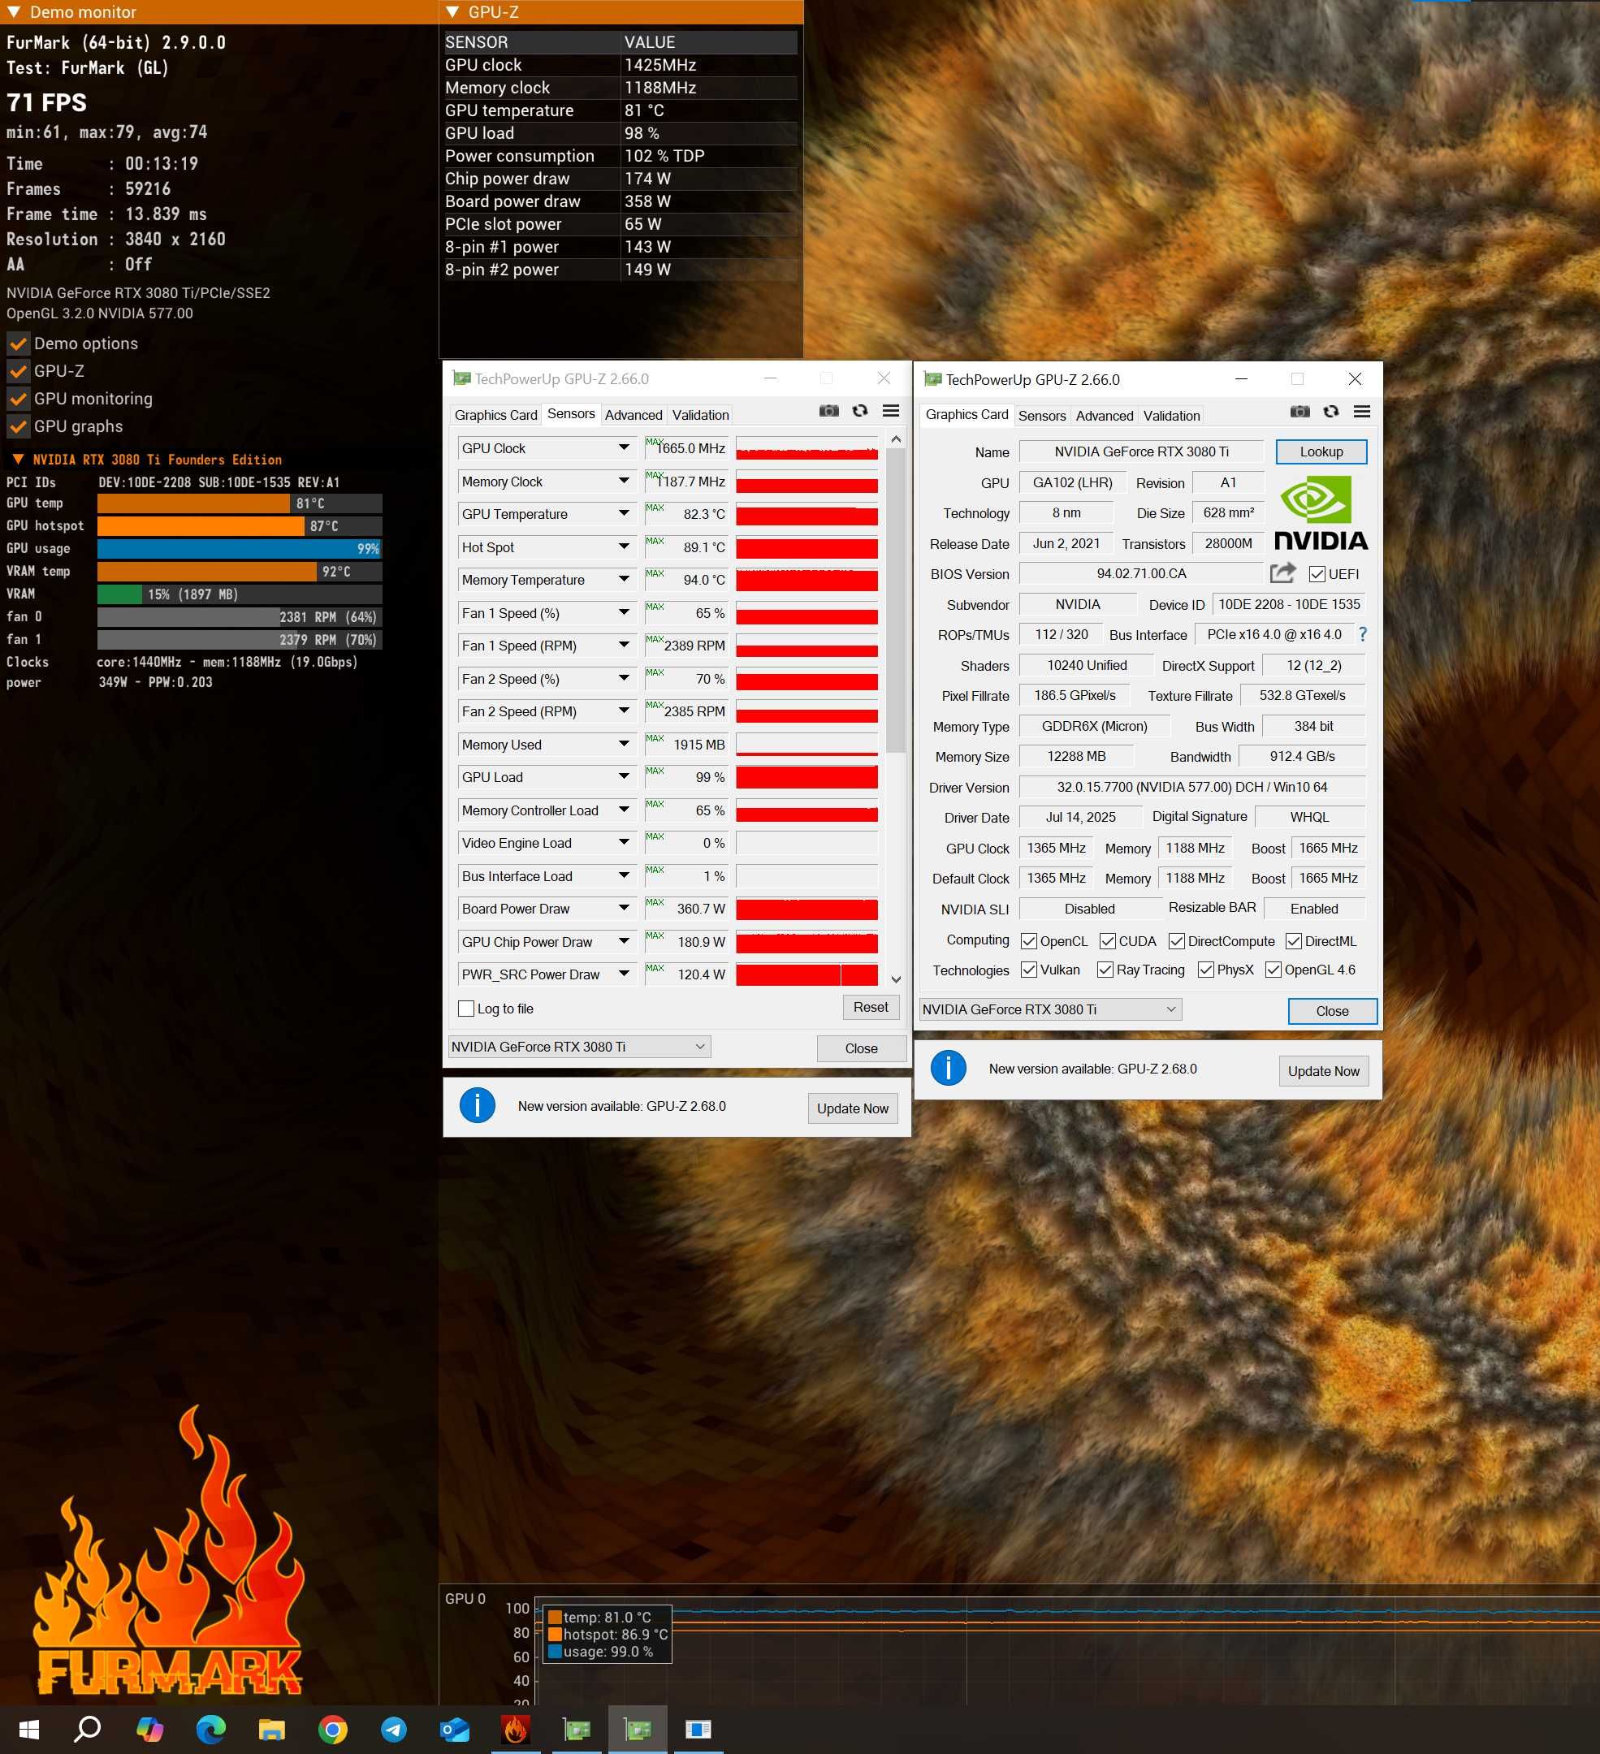Collapse NVIDIA RTX 3080 Ti Founders Edition section

[x=17, y=460]
